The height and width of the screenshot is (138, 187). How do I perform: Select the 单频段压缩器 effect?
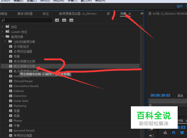click(70, 135)
